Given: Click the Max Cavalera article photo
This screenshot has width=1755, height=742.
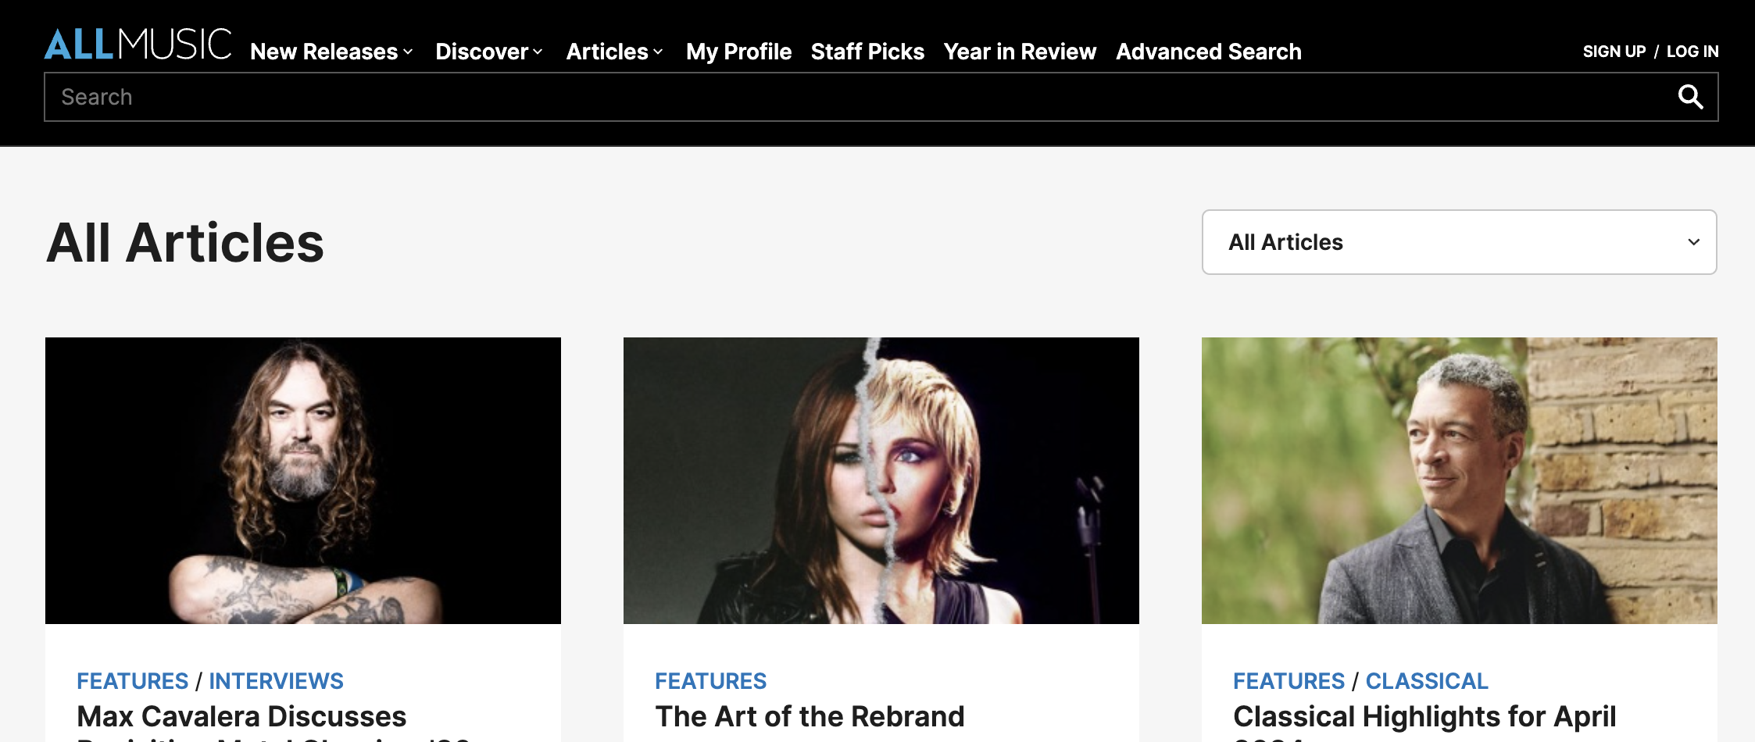Looking at the screenshot, I should click(302, 481).
